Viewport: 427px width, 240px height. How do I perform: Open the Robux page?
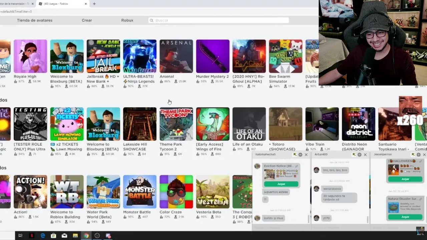(127, 20)
